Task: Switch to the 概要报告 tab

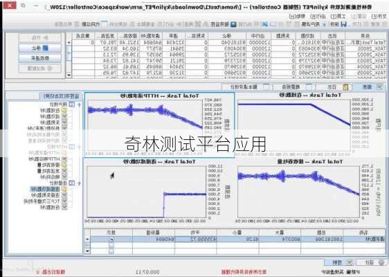Action: (x=294, y=87)
